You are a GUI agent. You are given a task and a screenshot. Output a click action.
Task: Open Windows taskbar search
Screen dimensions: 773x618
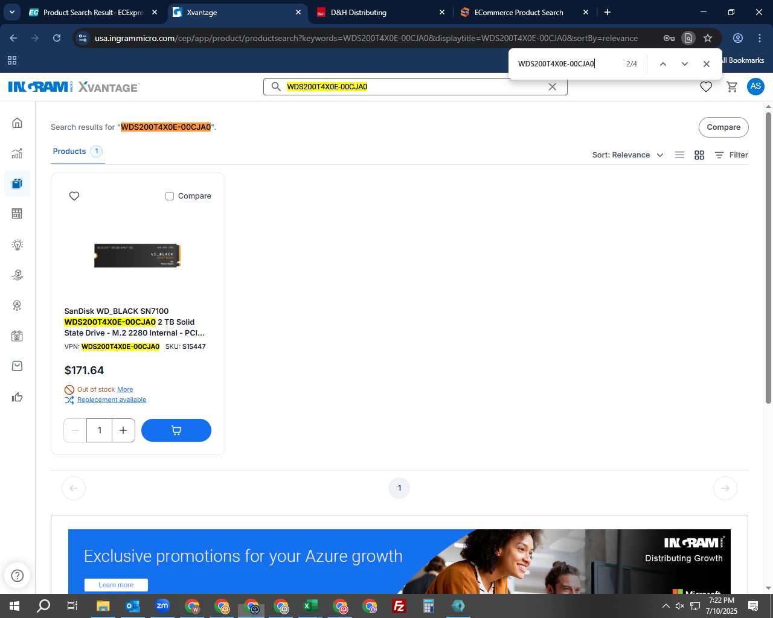click(x=43, y=606)
